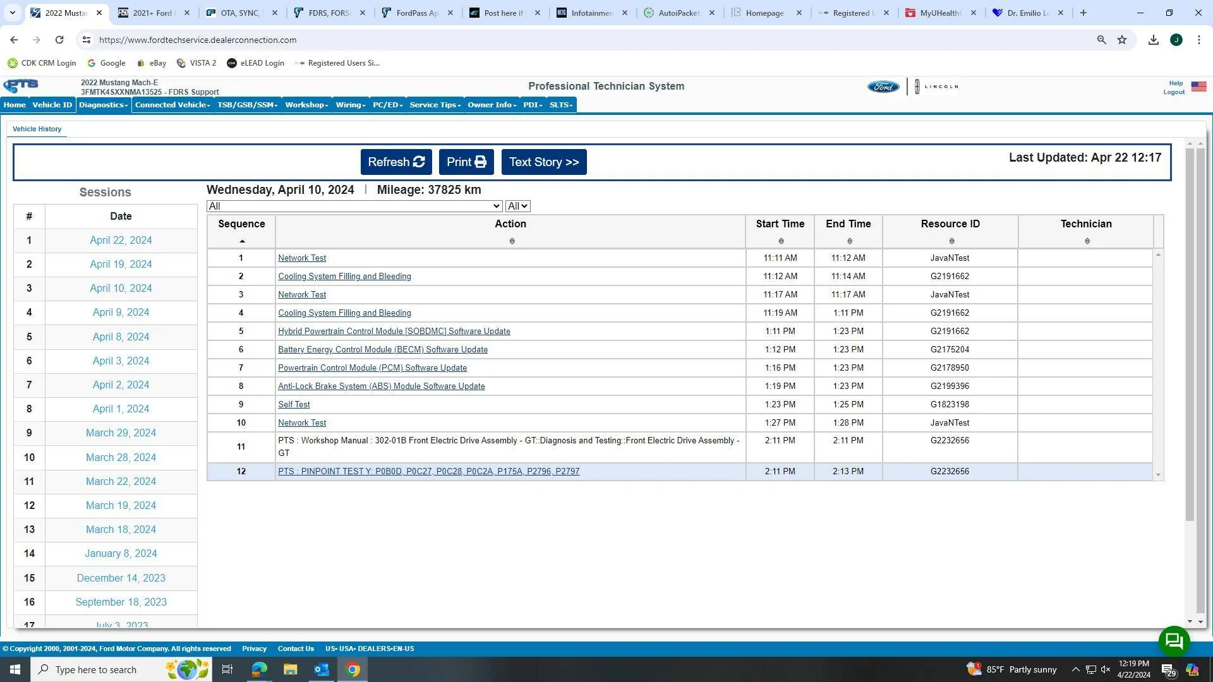Open the Vehicle ID page
This screenshot has width=1213, height=682.
pyautogui.click(x=52, y=105)
